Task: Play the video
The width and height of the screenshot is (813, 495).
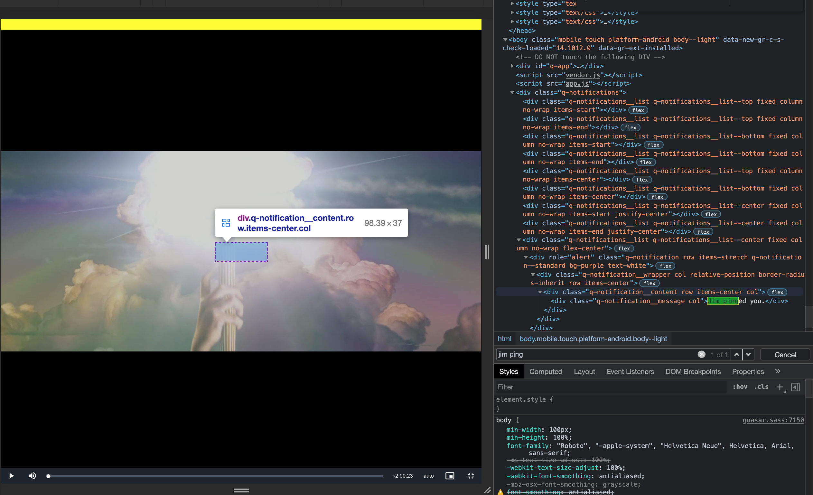Action: [11, 476]
